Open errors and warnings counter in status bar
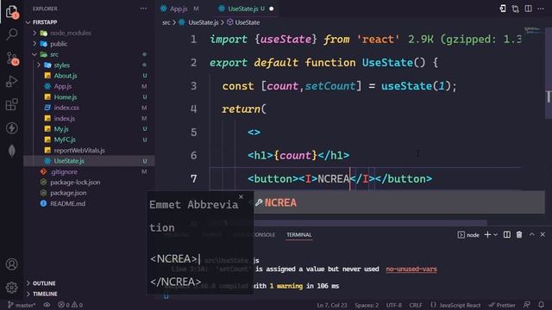The height and width of the screenshot is (310, 552). pyautogui.click(x=71, y=305)
